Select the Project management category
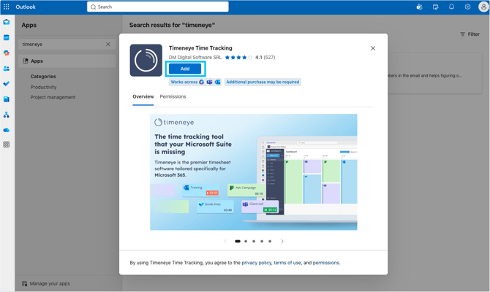Image resolution: width=490 pixels, height=292 pixels. click(x=53, y=97)
